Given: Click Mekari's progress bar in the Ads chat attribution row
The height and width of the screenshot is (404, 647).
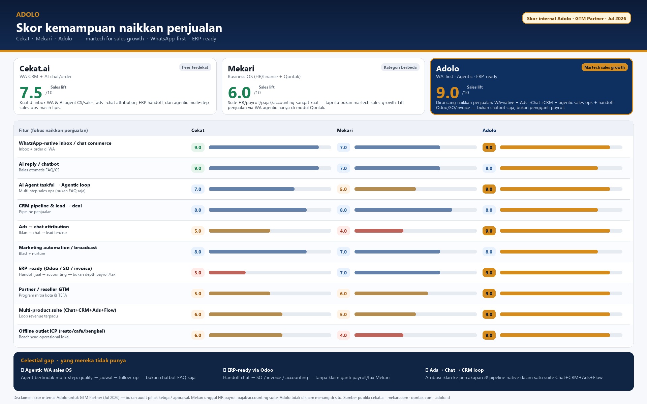Looking at the screenshot, I should 415,231.
